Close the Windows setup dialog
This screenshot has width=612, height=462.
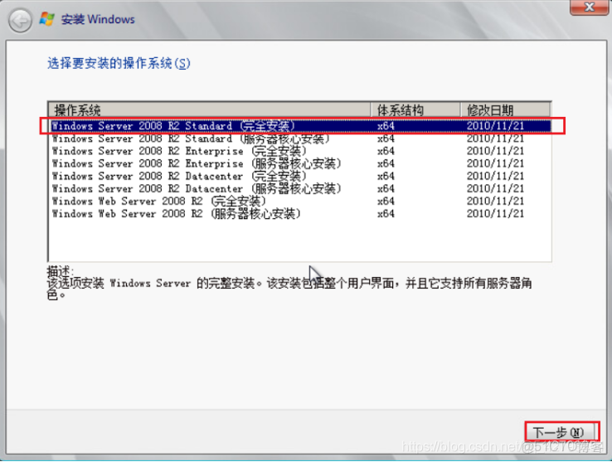pyautogui.click(x=590, y=7)
